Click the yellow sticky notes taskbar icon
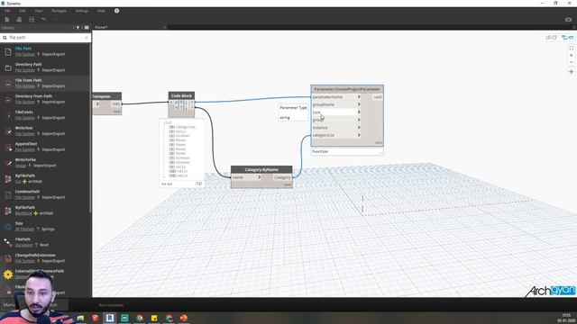 tap(154, 318)
